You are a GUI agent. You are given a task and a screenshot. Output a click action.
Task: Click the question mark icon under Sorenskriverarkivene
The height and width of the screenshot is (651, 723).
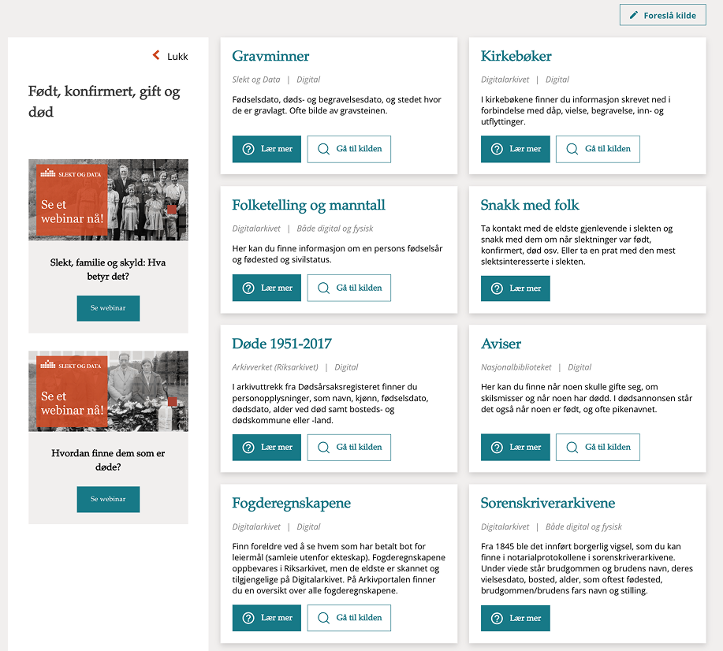tap(497, 618)
